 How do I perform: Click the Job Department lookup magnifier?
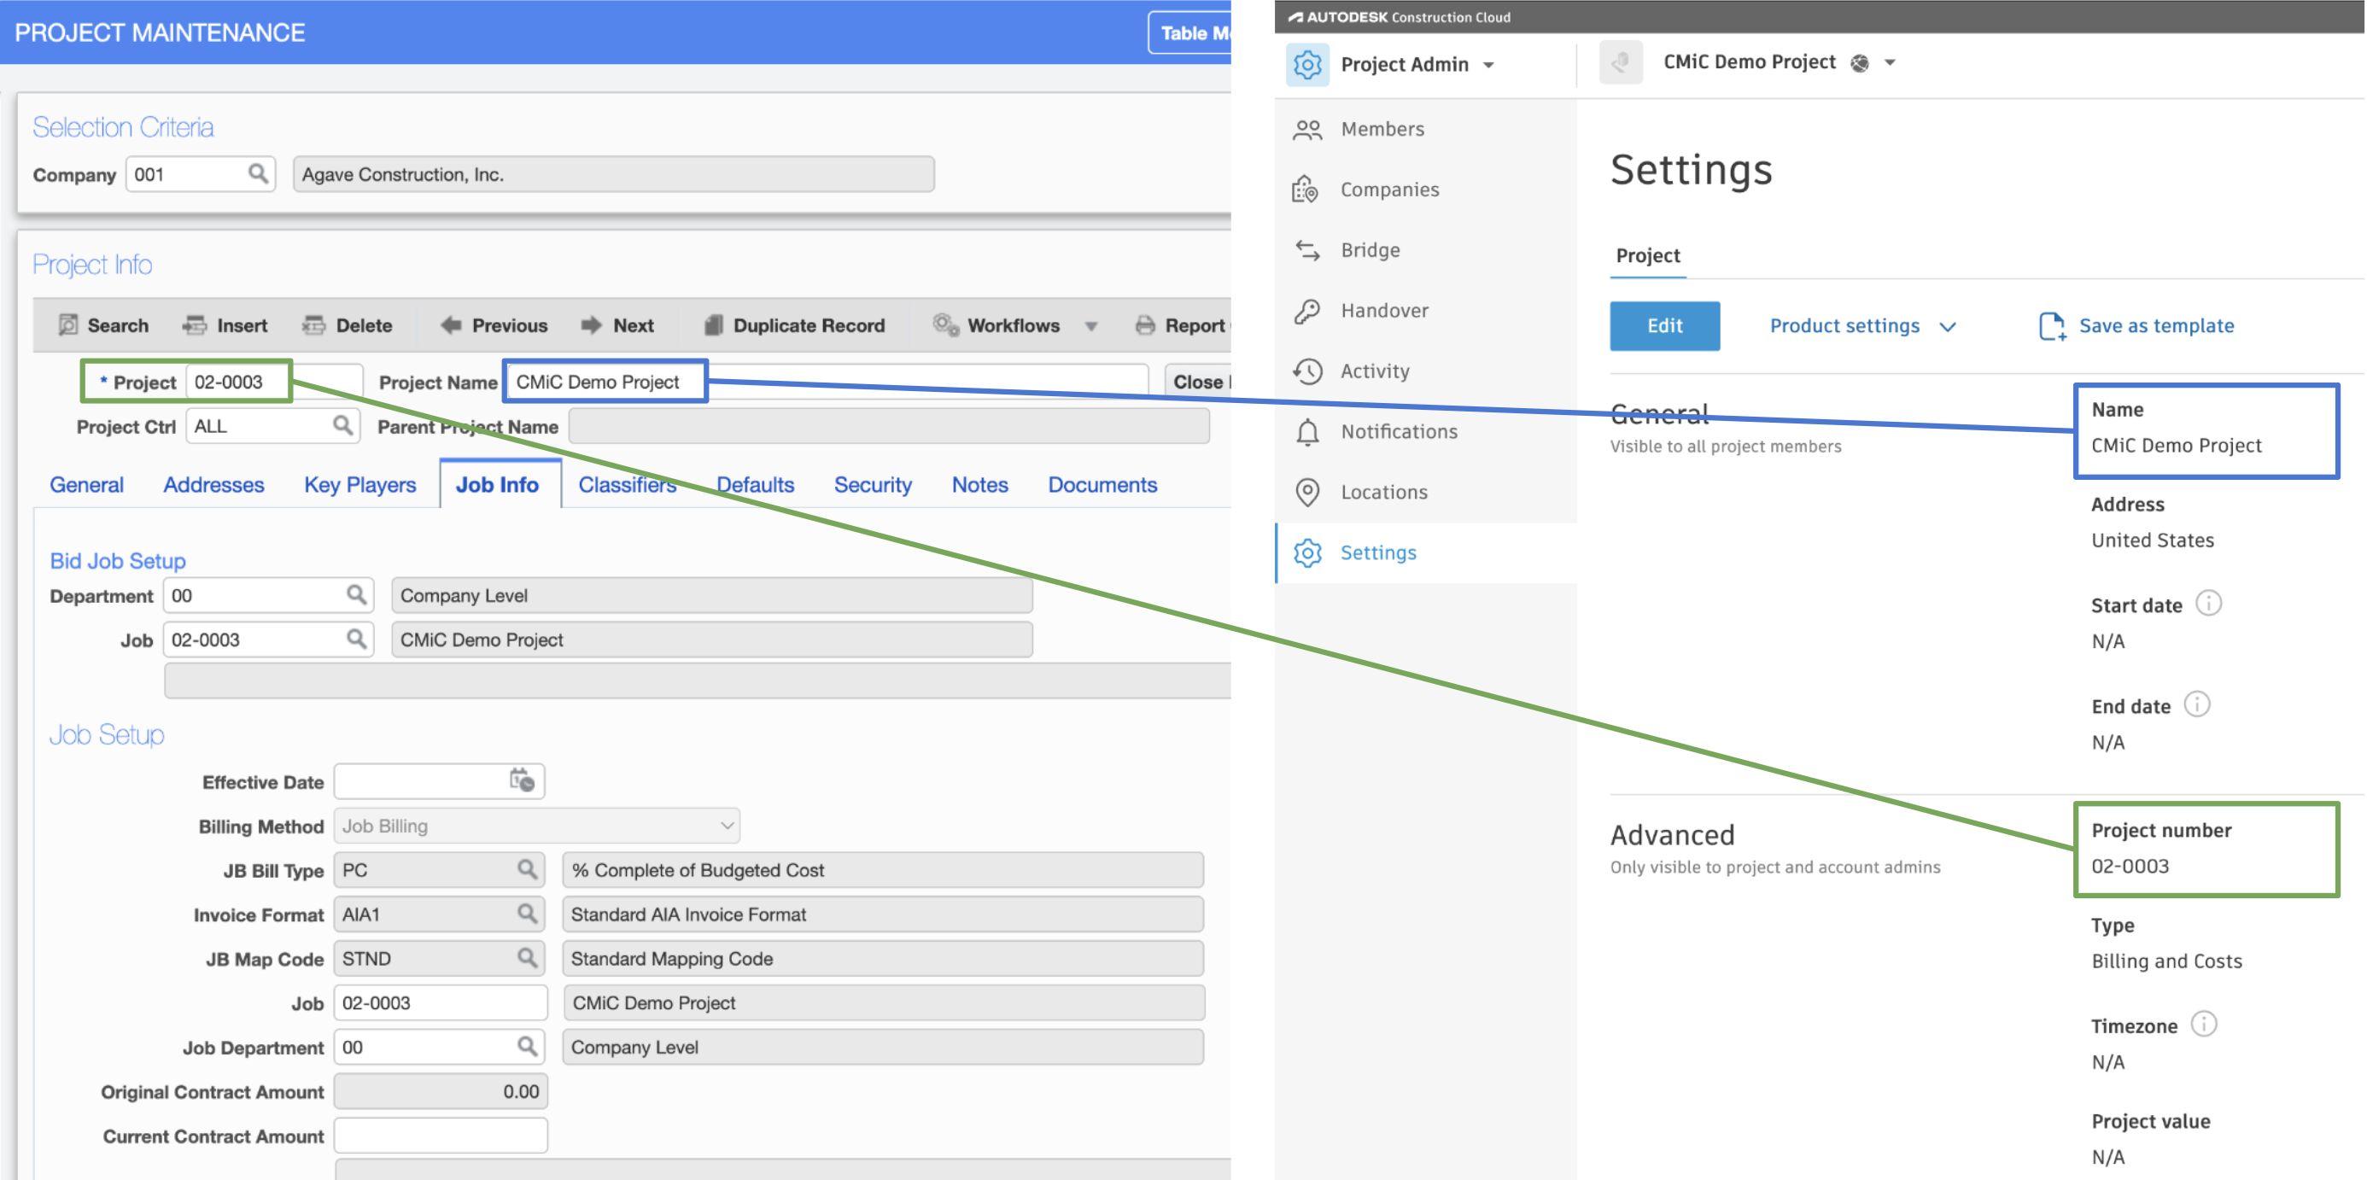(527, 1047)
